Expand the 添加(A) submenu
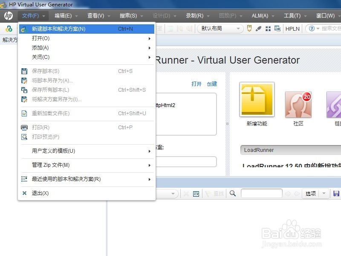Image resolution: width=341 pixels, height=256 pixels. [87, 48]
